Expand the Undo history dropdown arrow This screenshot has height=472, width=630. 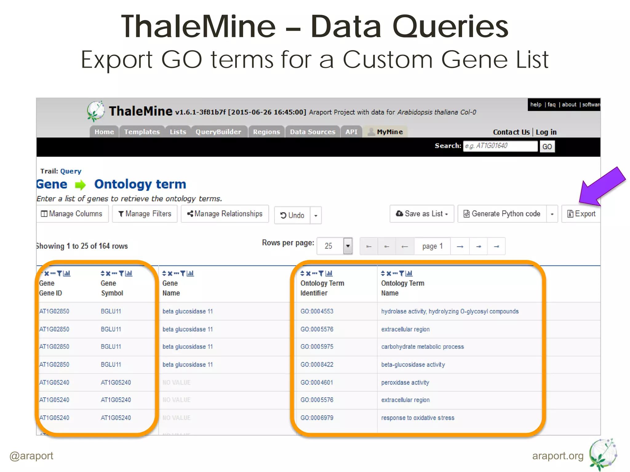pyautogui.click(x=316, y=215)
